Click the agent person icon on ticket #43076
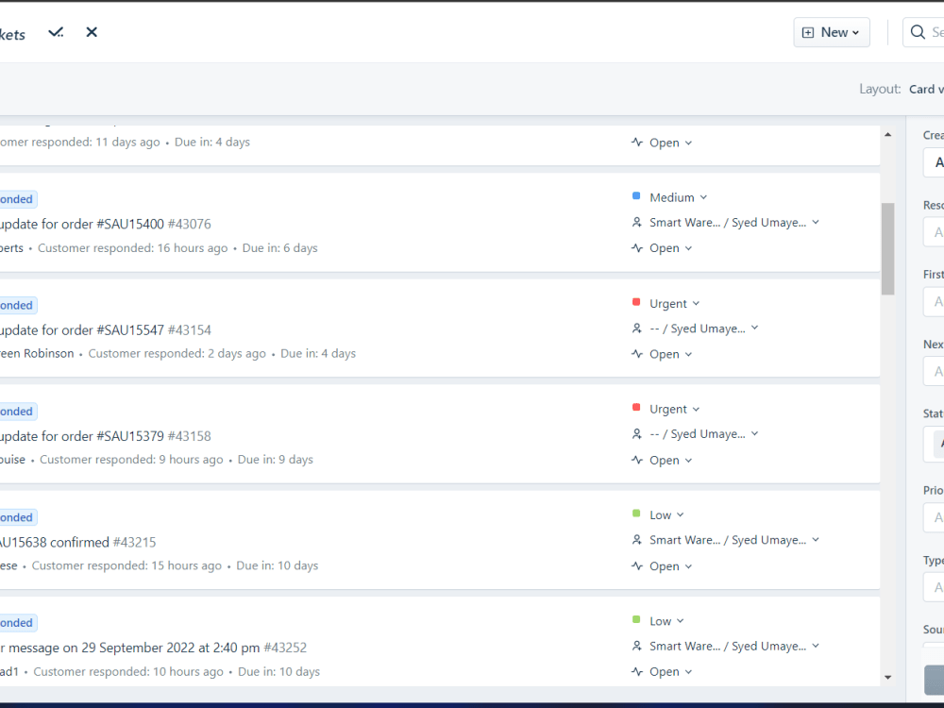 pos(636,223)
